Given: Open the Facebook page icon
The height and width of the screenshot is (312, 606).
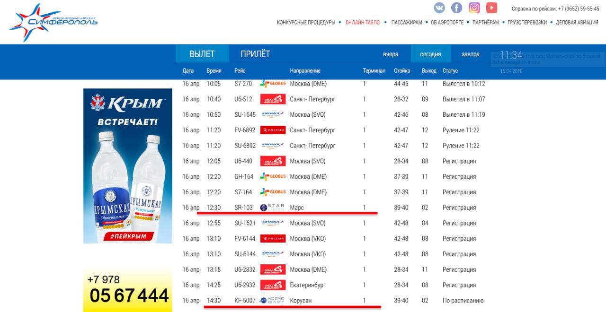Looking at the screenshot, I should pos(456,8).
